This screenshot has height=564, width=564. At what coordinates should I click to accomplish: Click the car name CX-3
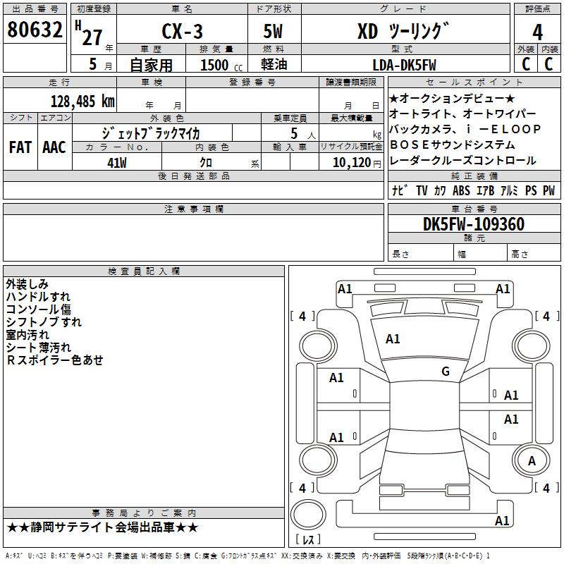(x=182, y=31)
